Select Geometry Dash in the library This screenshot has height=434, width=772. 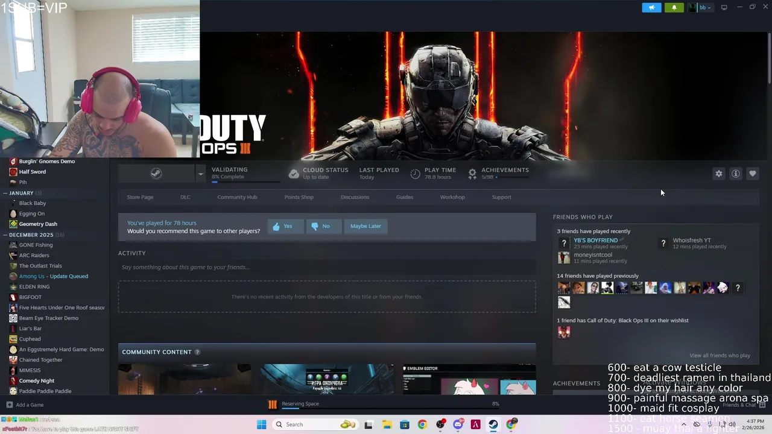[x=38, y=224]
